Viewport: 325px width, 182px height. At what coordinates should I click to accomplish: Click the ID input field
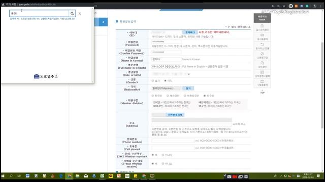point(167,32)
